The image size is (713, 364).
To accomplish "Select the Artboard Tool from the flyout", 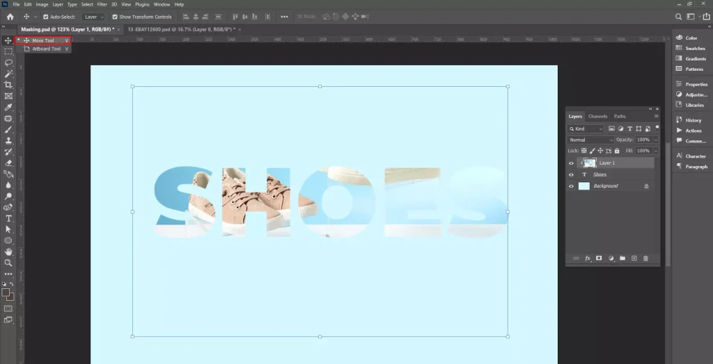I will click(x=46, y=49).
